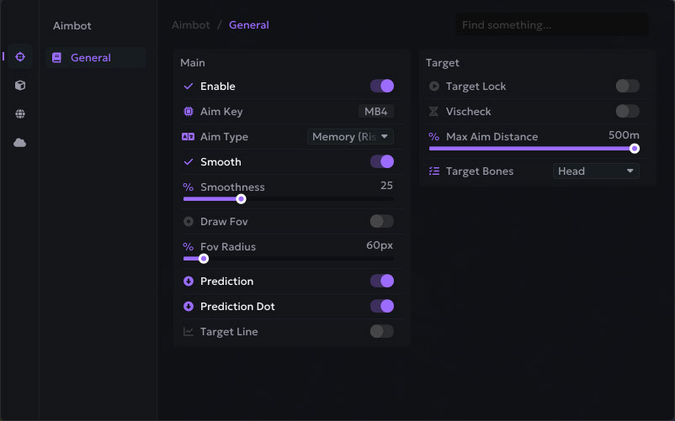
Task: Click Aimbot in the breadcrumb path
Action: (x=191, y=25)
